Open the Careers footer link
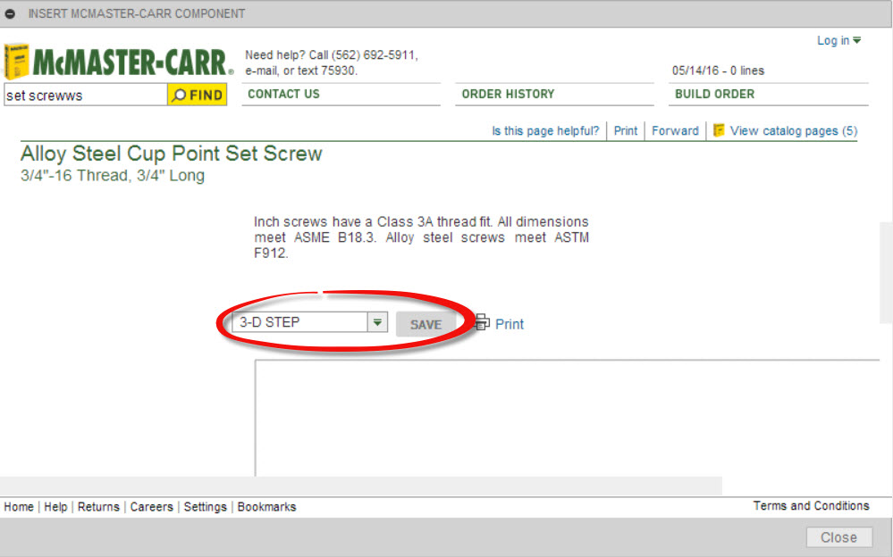This screenshot has width=893, height=557. tap(151, 507)
